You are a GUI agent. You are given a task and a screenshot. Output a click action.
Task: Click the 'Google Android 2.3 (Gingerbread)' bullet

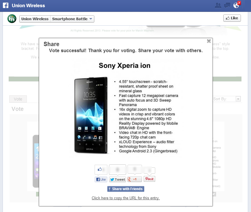tap(148, 151)
